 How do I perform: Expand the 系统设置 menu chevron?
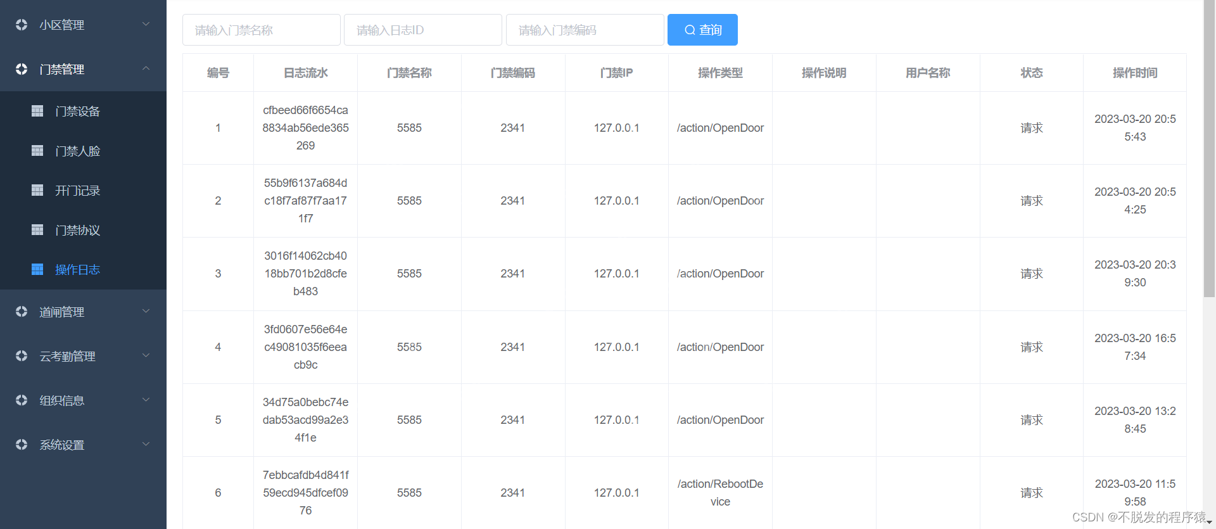pos(146,444)
